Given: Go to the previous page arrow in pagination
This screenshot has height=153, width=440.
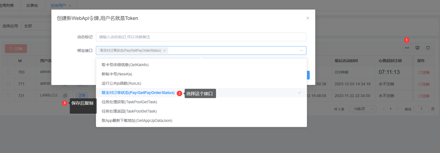Looking at the screenshot, I should point(384,109).
